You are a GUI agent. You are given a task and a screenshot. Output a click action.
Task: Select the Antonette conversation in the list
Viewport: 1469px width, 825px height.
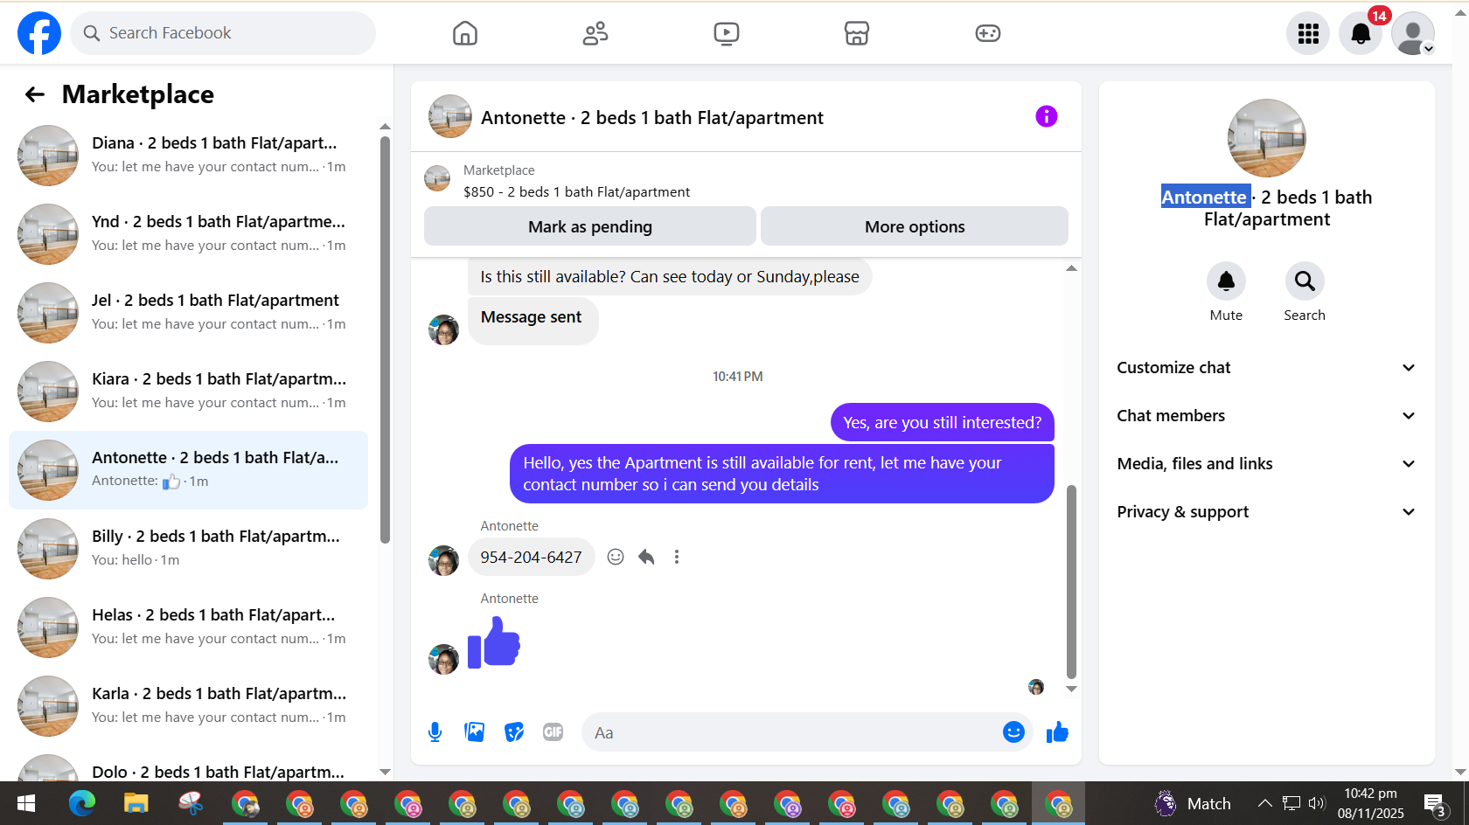[x=189, y=470]
